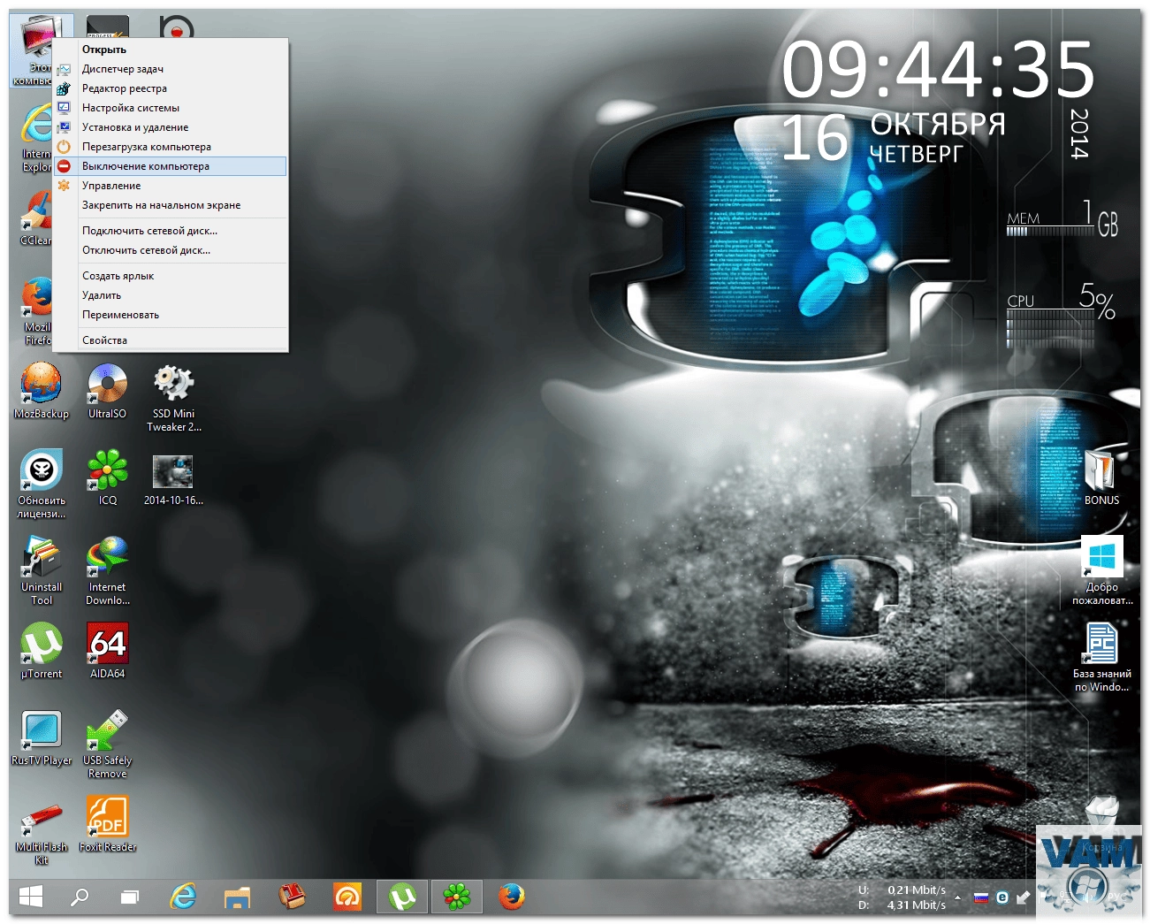This screenshot has height=924, width=1150.
Task: Open the taskbar search magnifier
Action: 80,897
